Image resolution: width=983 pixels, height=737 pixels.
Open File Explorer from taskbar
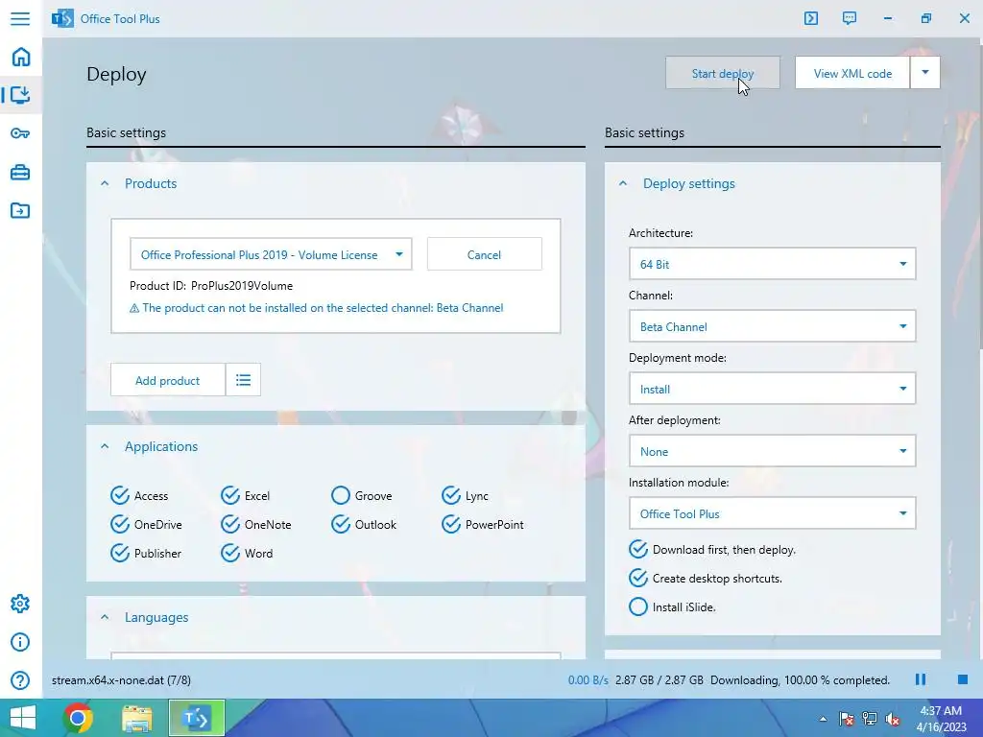pyautogui.click(x=136, y=718)
